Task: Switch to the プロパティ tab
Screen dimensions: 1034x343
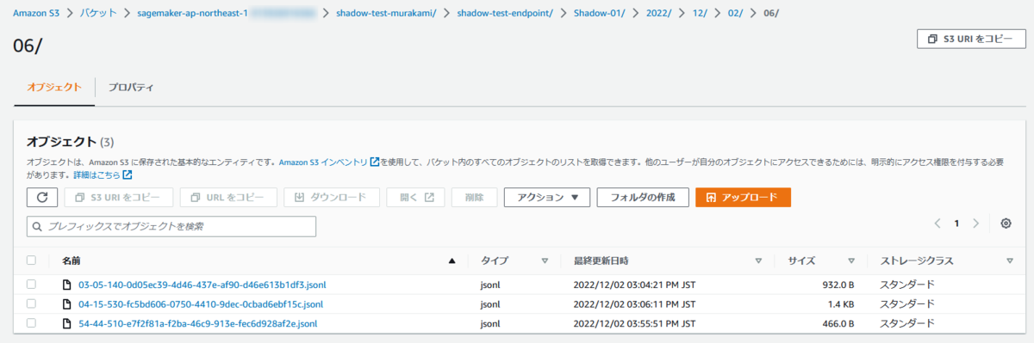Action: 131,87
